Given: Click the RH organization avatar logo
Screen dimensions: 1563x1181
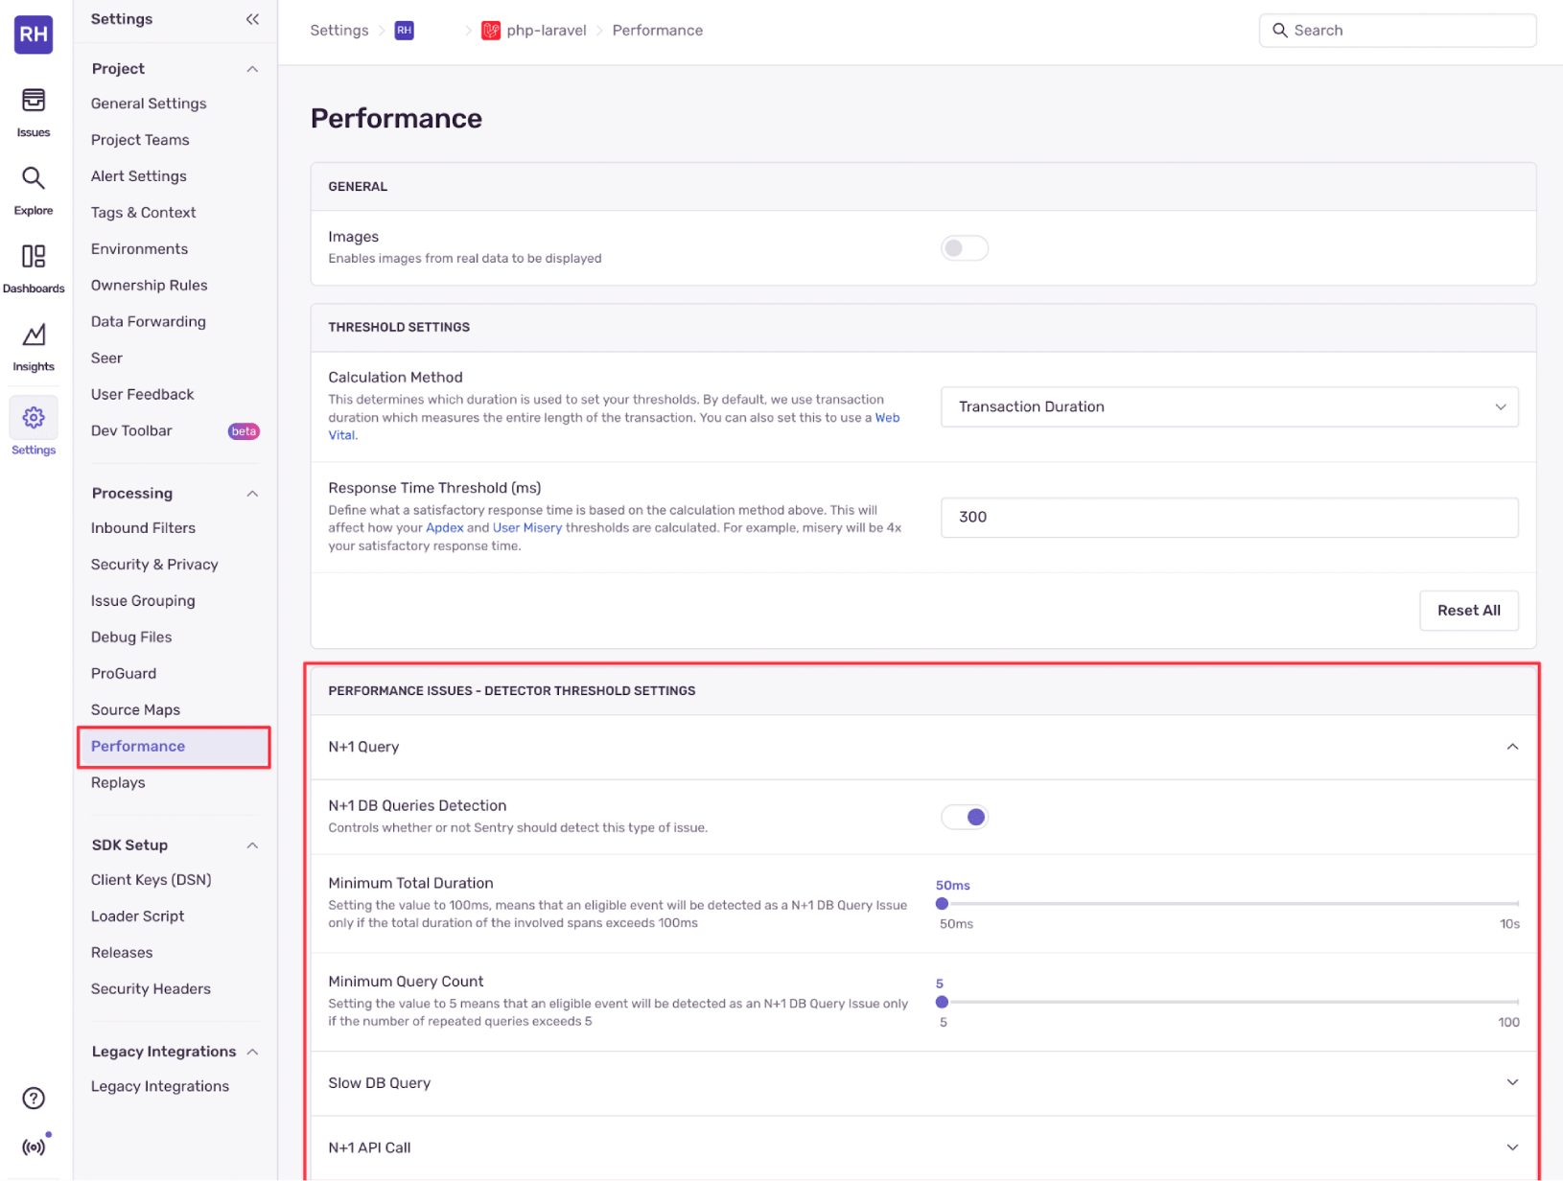Looking at the screenshot, I should 34,35.
